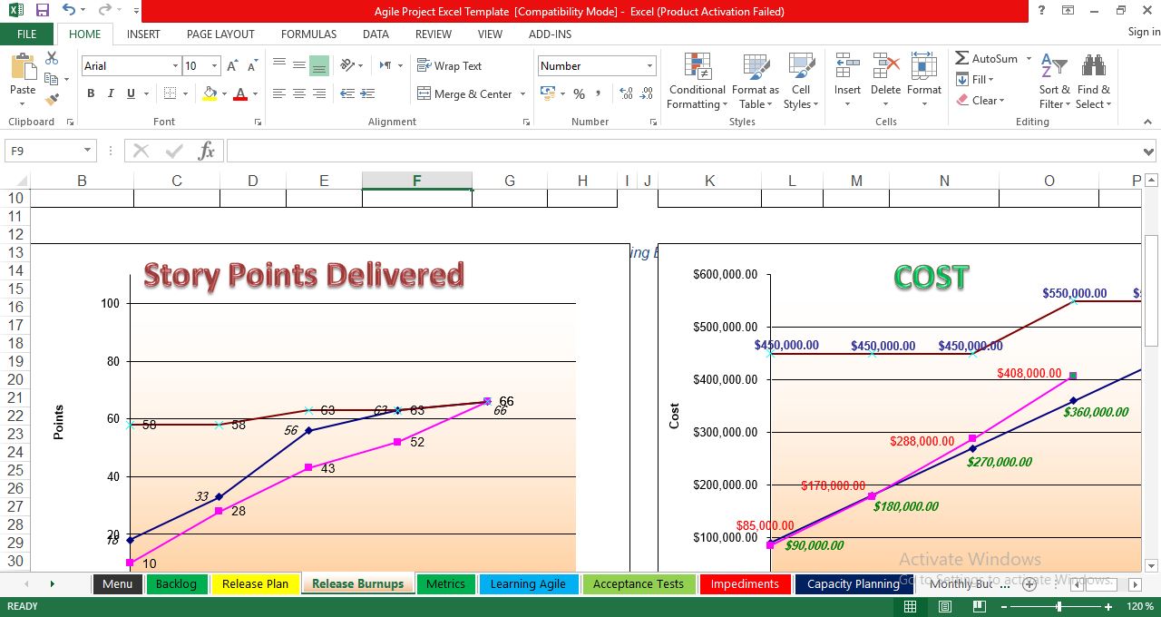Screen dimensions: 1161x617
Task: Toggle Middle Align vertical alignment
Action: tap(299, 65)
